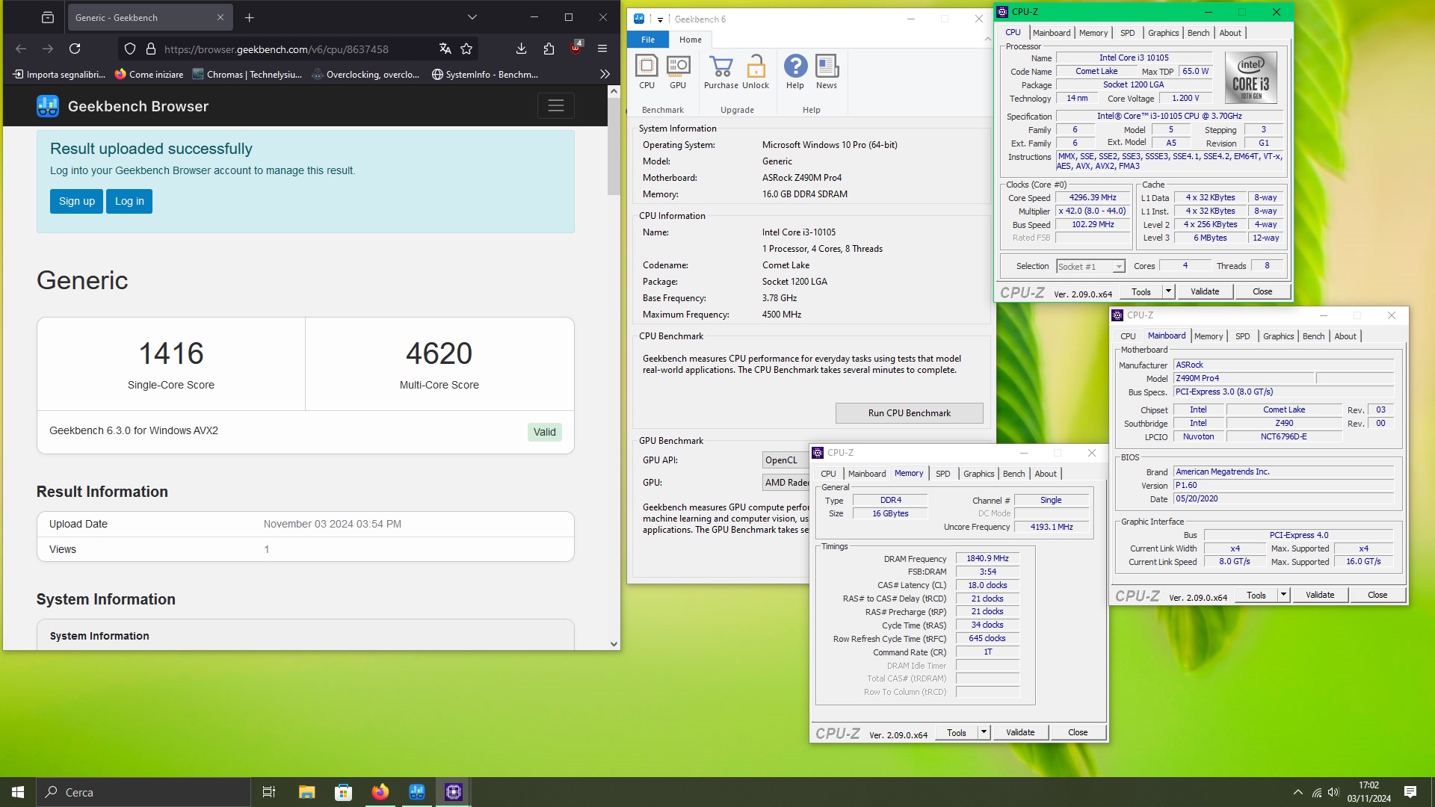Open Geekbench quick access toolbar dropdown
The image size is (1435, 807).
660,19
